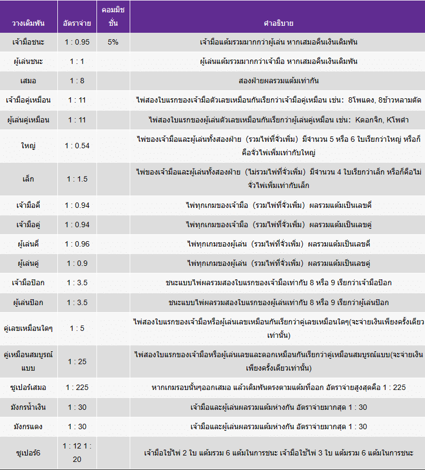
Task: Click '1 : 0.94' in the เจ้ามือคู่ row
Action: 77,225
